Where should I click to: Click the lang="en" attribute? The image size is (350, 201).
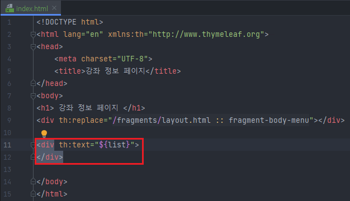[x=83, y=34]
